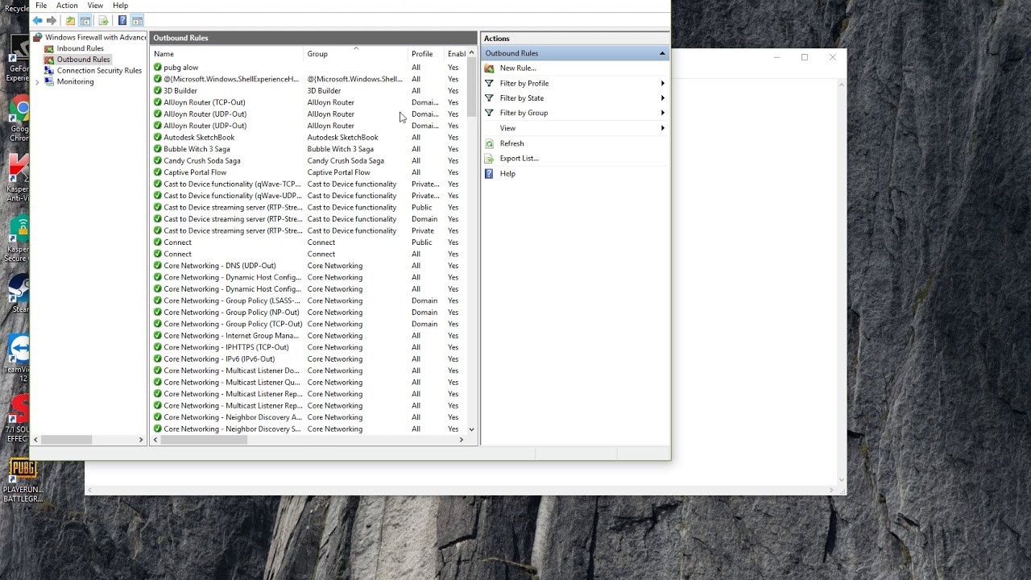Click the Filter by Group funnel icon
This screenshot has width=1031, height=580.
[489, 113]
